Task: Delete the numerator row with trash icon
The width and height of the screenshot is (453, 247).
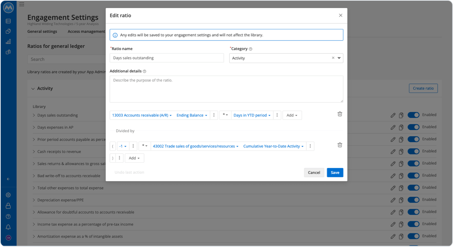Action: click(x=340, y=114)
